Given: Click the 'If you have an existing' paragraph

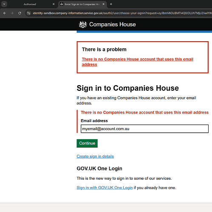Looking at the screenshot, I should click(x=136, y=100).
